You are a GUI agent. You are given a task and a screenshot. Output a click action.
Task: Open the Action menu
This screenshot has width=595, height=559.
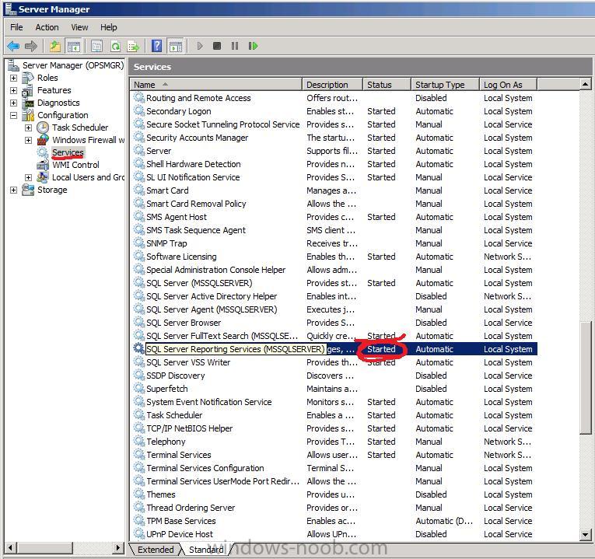[47, 27]
